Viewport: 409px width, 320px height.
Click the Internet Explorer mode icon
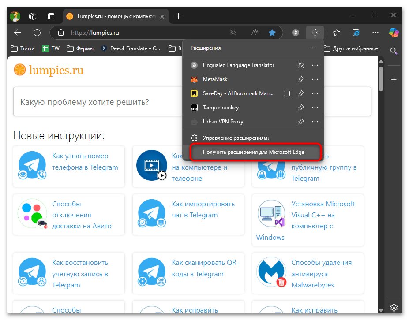(356, 33)
